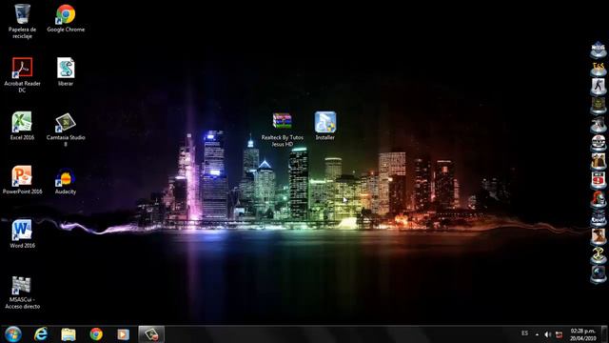Launch Chrome from the taskbar

point(96,334)
